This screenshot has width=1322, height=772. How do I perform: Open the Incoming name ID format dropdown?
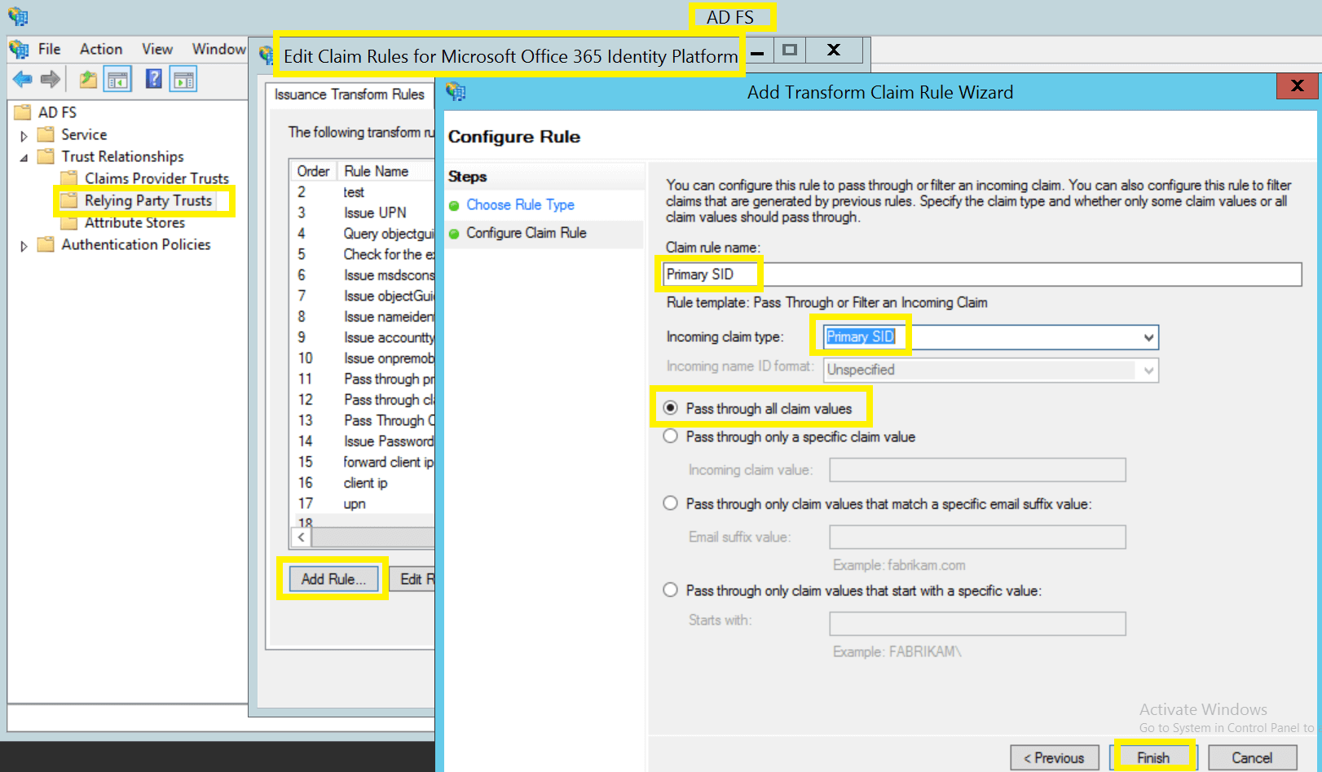(x=1148, y=371)
